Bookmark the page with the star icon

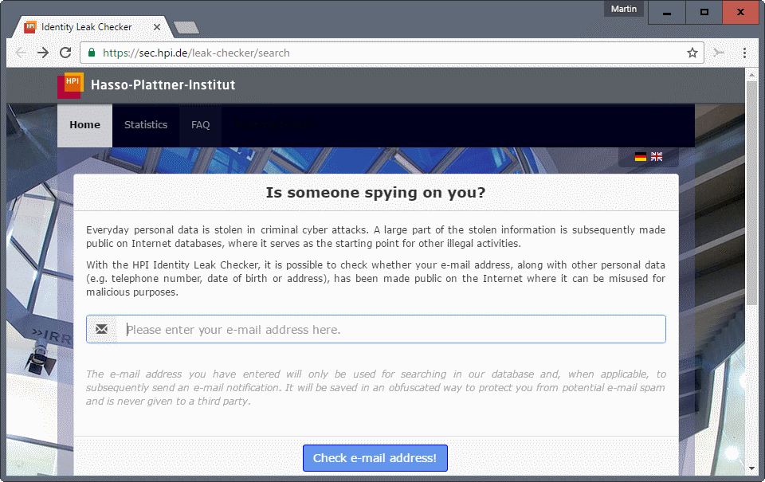coord(692,53)
